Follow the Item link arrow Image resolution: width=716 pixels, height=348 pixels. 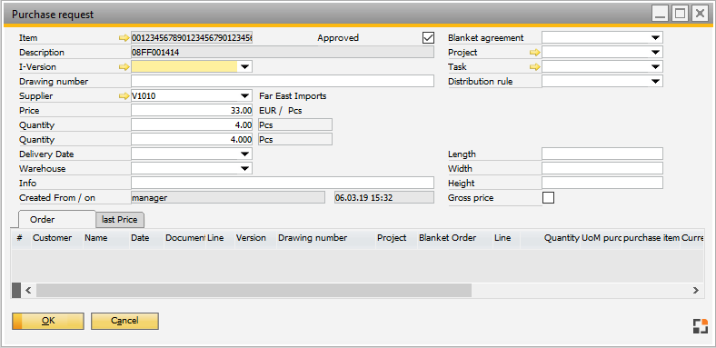click(x=124, y=38)
